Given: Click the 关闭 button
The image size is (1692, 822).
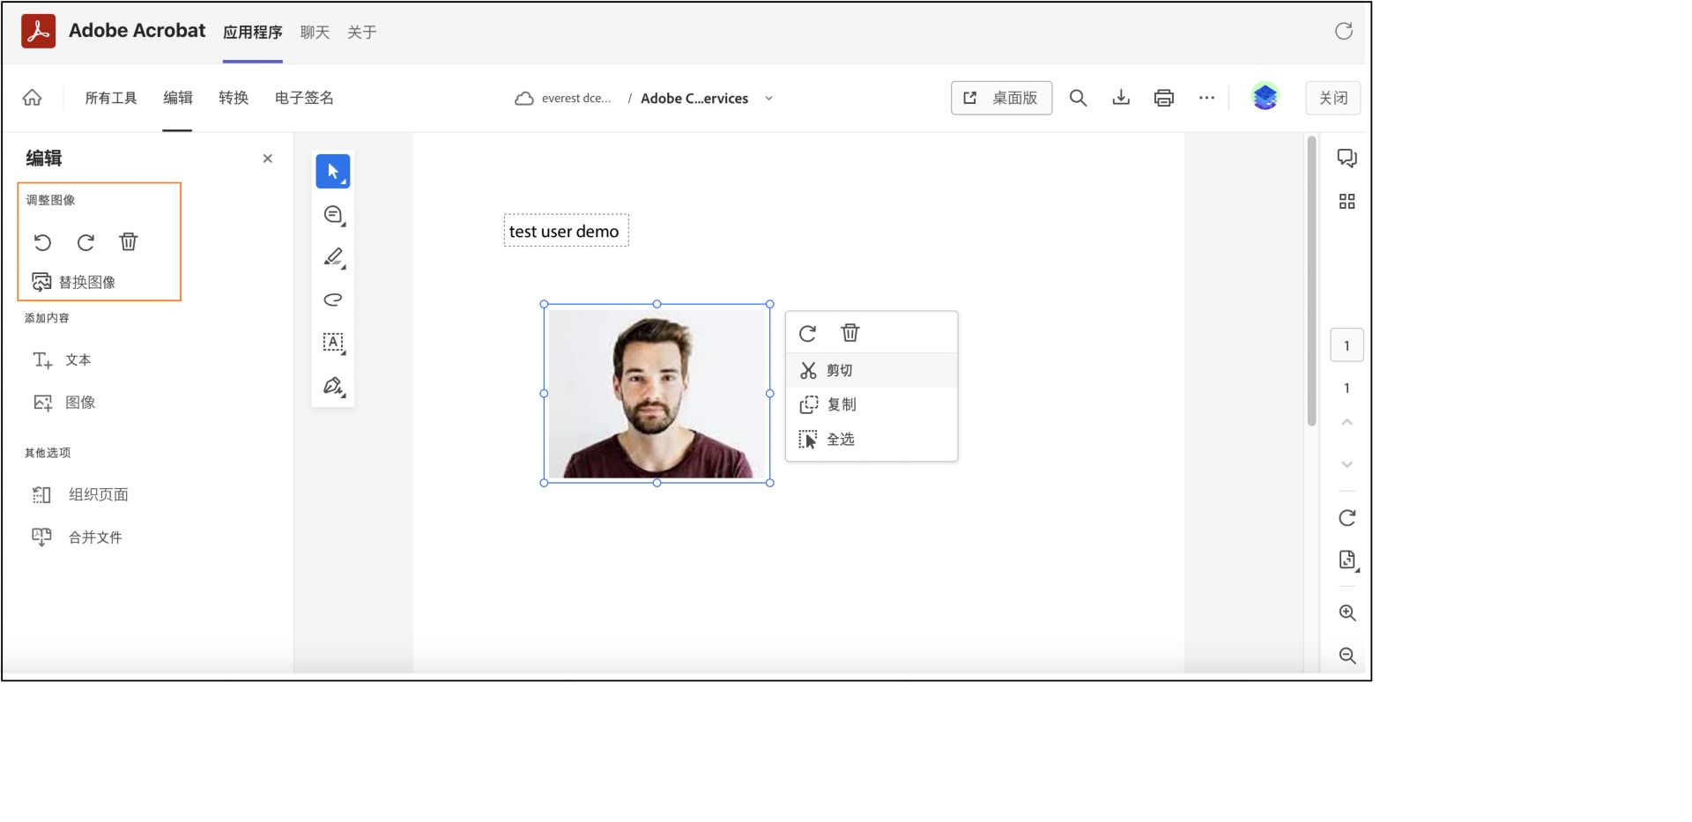Looking at the screenshot, I should (1332, 98).
